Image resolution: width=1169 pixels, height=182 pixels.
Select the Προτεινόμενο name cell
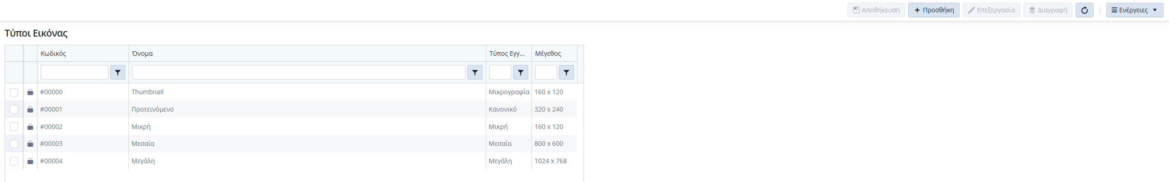click(x=307, y=109)
